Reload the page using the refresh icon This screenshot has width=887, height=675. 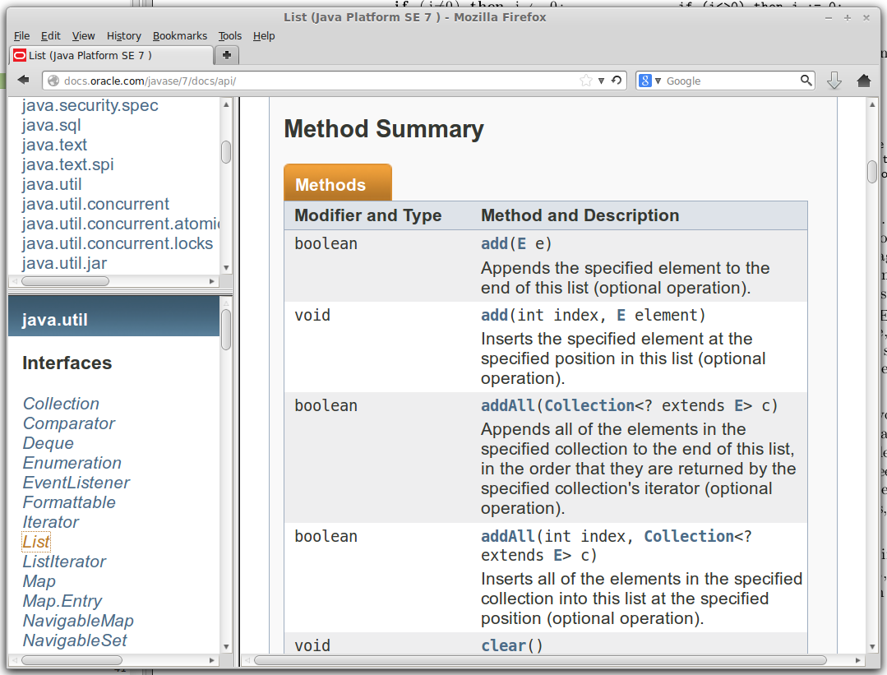(617, 81)
